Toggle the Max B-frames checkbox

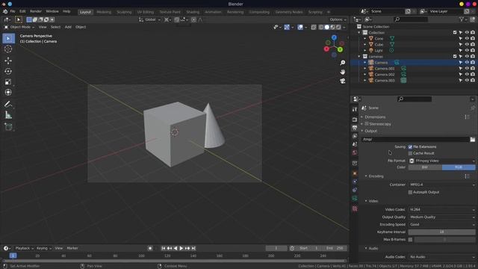tap(410, 239)
